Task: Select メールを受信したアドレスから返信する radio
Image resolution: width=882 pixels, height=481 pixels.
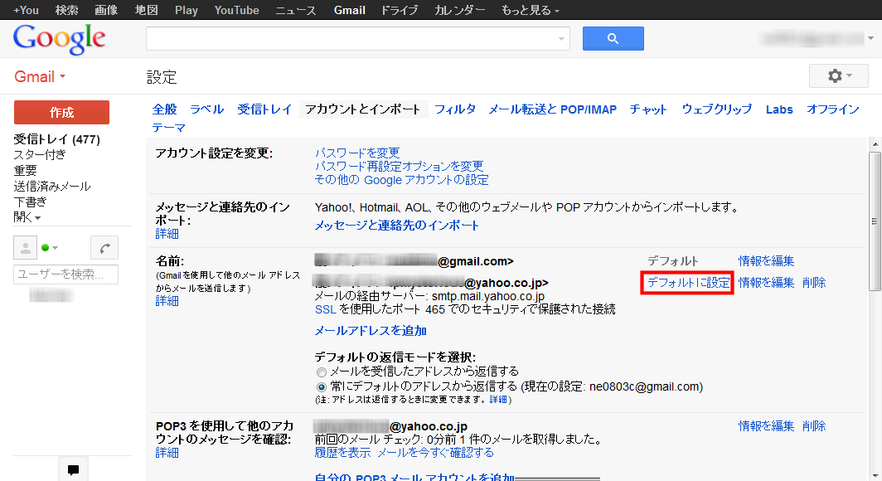Action: pyautogui.click(x=321, y=372)
